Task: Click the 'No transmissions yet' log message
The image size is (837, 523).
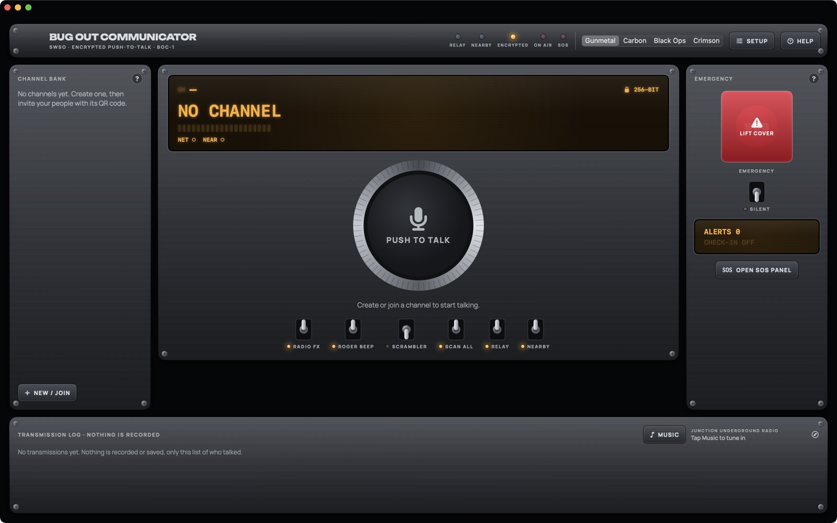Action: (x=130, y=452)
